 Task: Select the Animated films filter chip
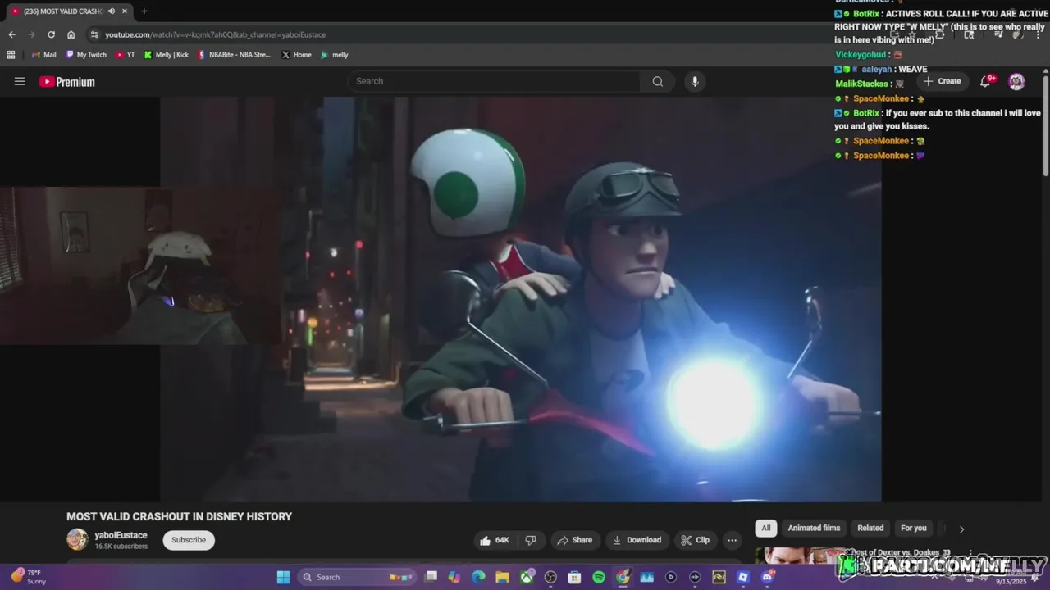coord(814,528)
